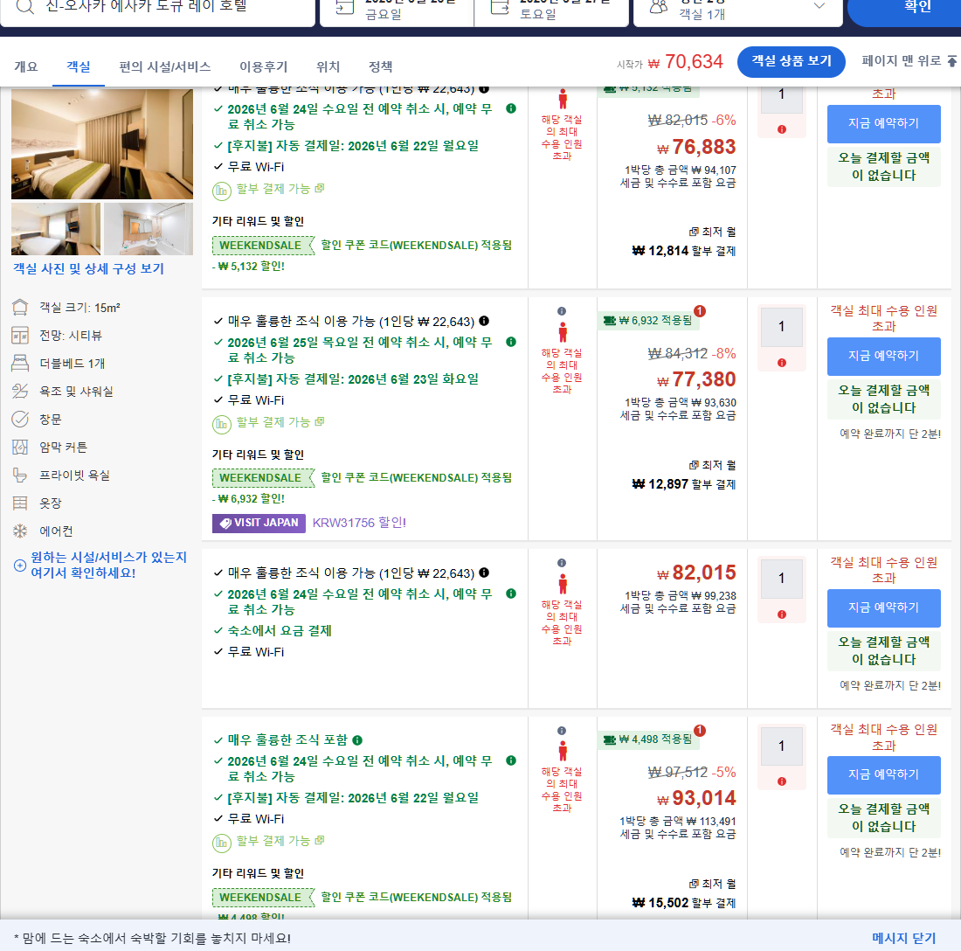961x951 pixels.
Task: Open room quantity selector for the ₩93,014 offer
Action: (x=781, y=746)
